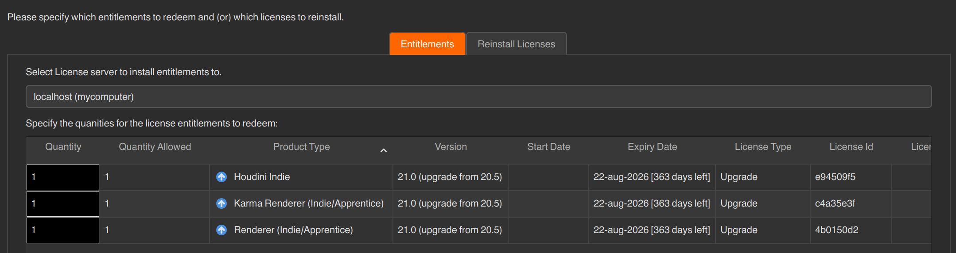Sort table by Quantity column header

click(x=63, y=147)
